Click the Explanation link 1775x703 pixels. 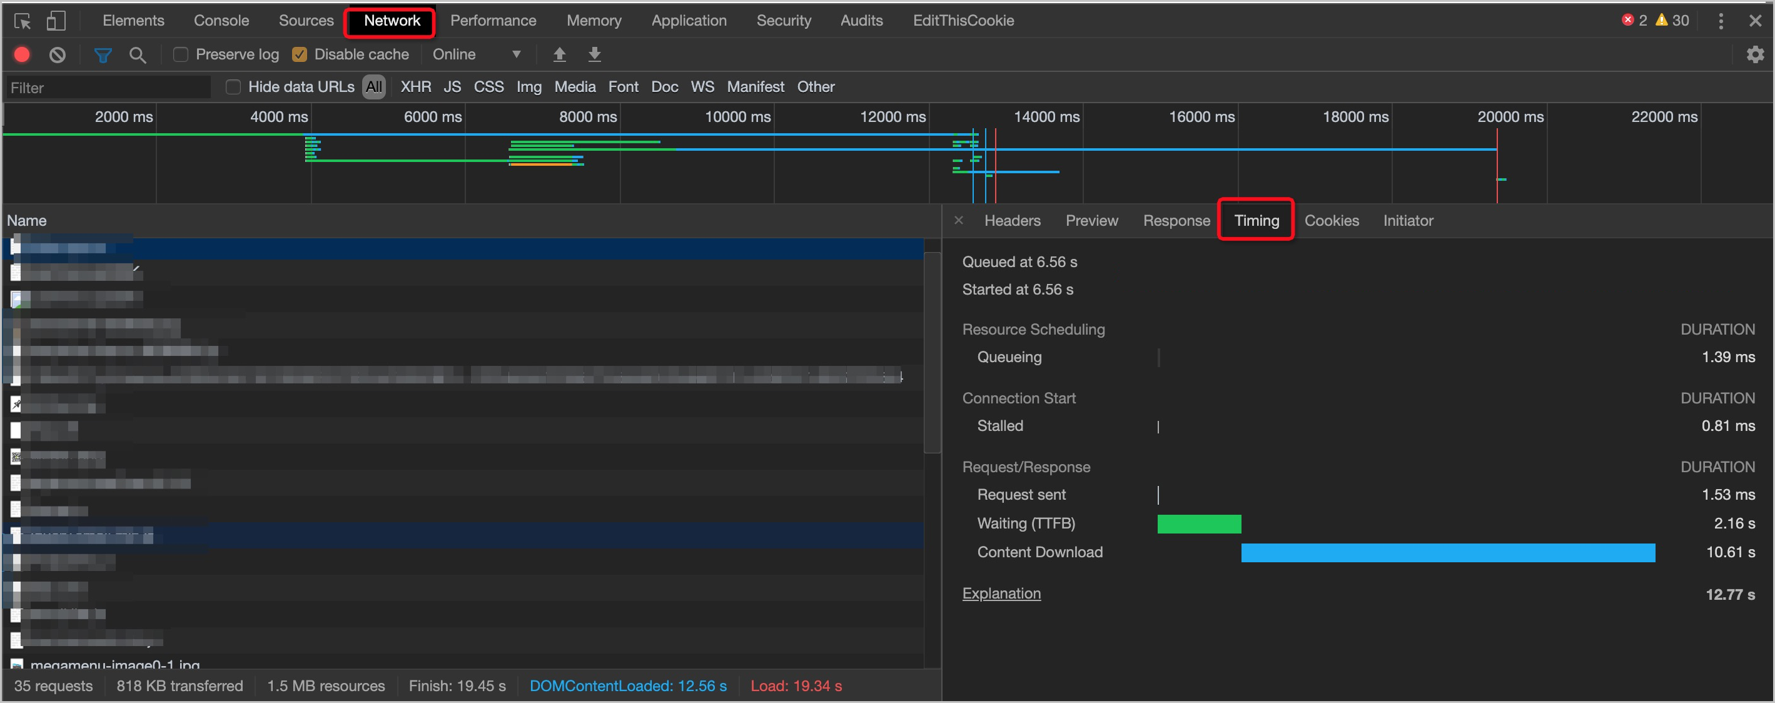1001,594
